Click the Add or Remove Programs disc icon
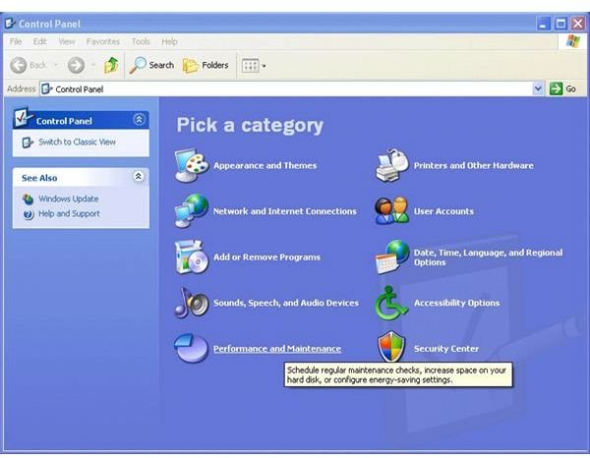The height and width of the screenshot is (458, 590). 192,257
